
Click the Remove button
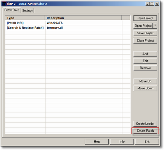[145, 68]
